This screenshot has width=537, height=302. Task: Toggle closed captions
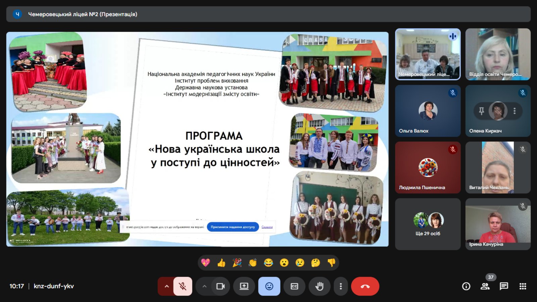pos(294,286)
